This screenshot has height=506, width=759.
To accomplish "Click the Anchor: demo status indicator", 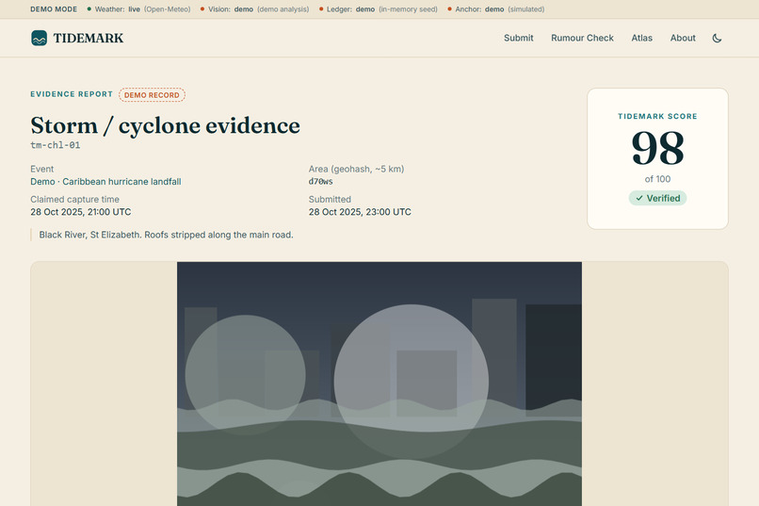I will pos(496,9).
